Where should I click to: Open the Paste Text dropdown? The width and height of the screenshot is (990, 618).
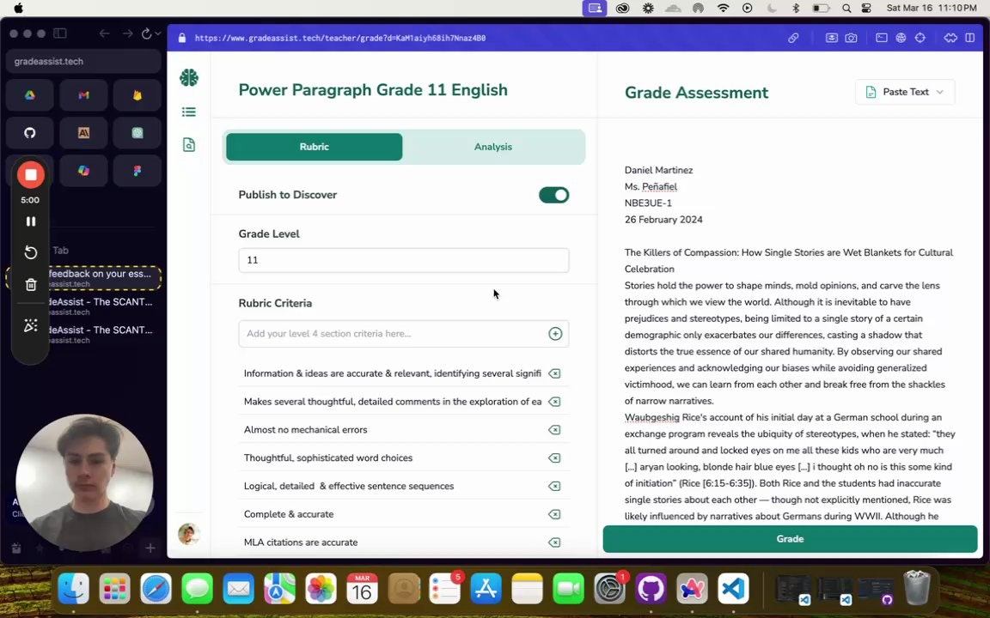(x=905, y=91)
